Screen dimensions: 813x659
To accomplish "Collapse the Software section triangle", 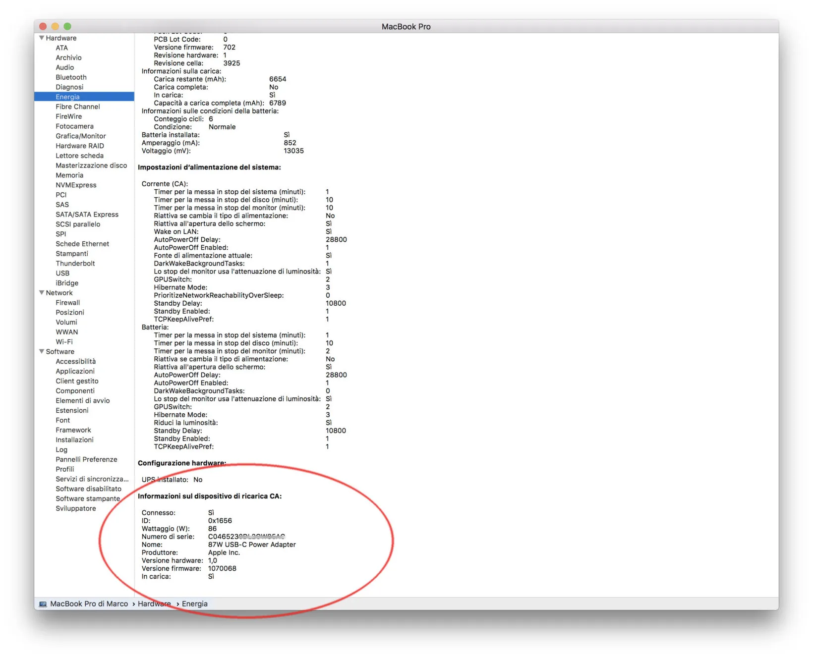I will click(42, 352).
